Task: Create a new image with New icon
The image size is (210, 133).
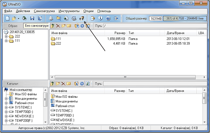Action: (x=7, y=18)
